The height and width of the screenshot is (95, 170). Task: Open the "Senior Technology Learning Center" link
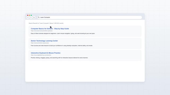(x=44, y=41)
